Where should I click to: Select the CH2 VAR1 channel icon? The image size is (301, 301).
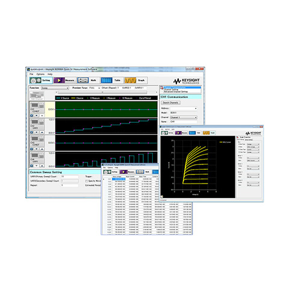(x=37, y=125)
